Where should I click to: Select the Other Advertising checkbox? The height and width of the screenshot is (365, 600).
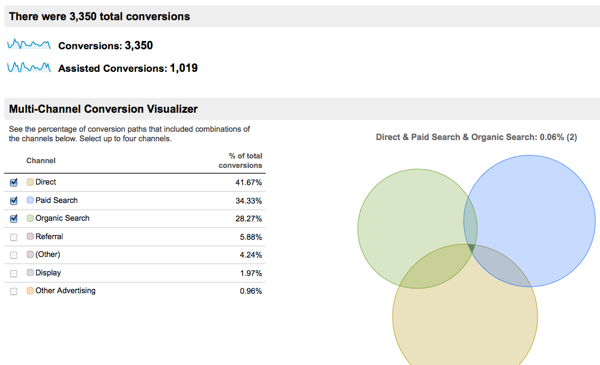tap(14, 291)
